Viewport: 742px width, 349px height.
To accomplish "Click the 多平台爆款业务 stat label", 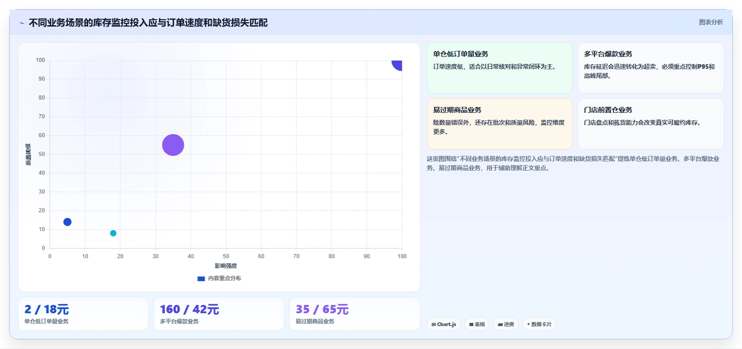I will tap(179, 321).
